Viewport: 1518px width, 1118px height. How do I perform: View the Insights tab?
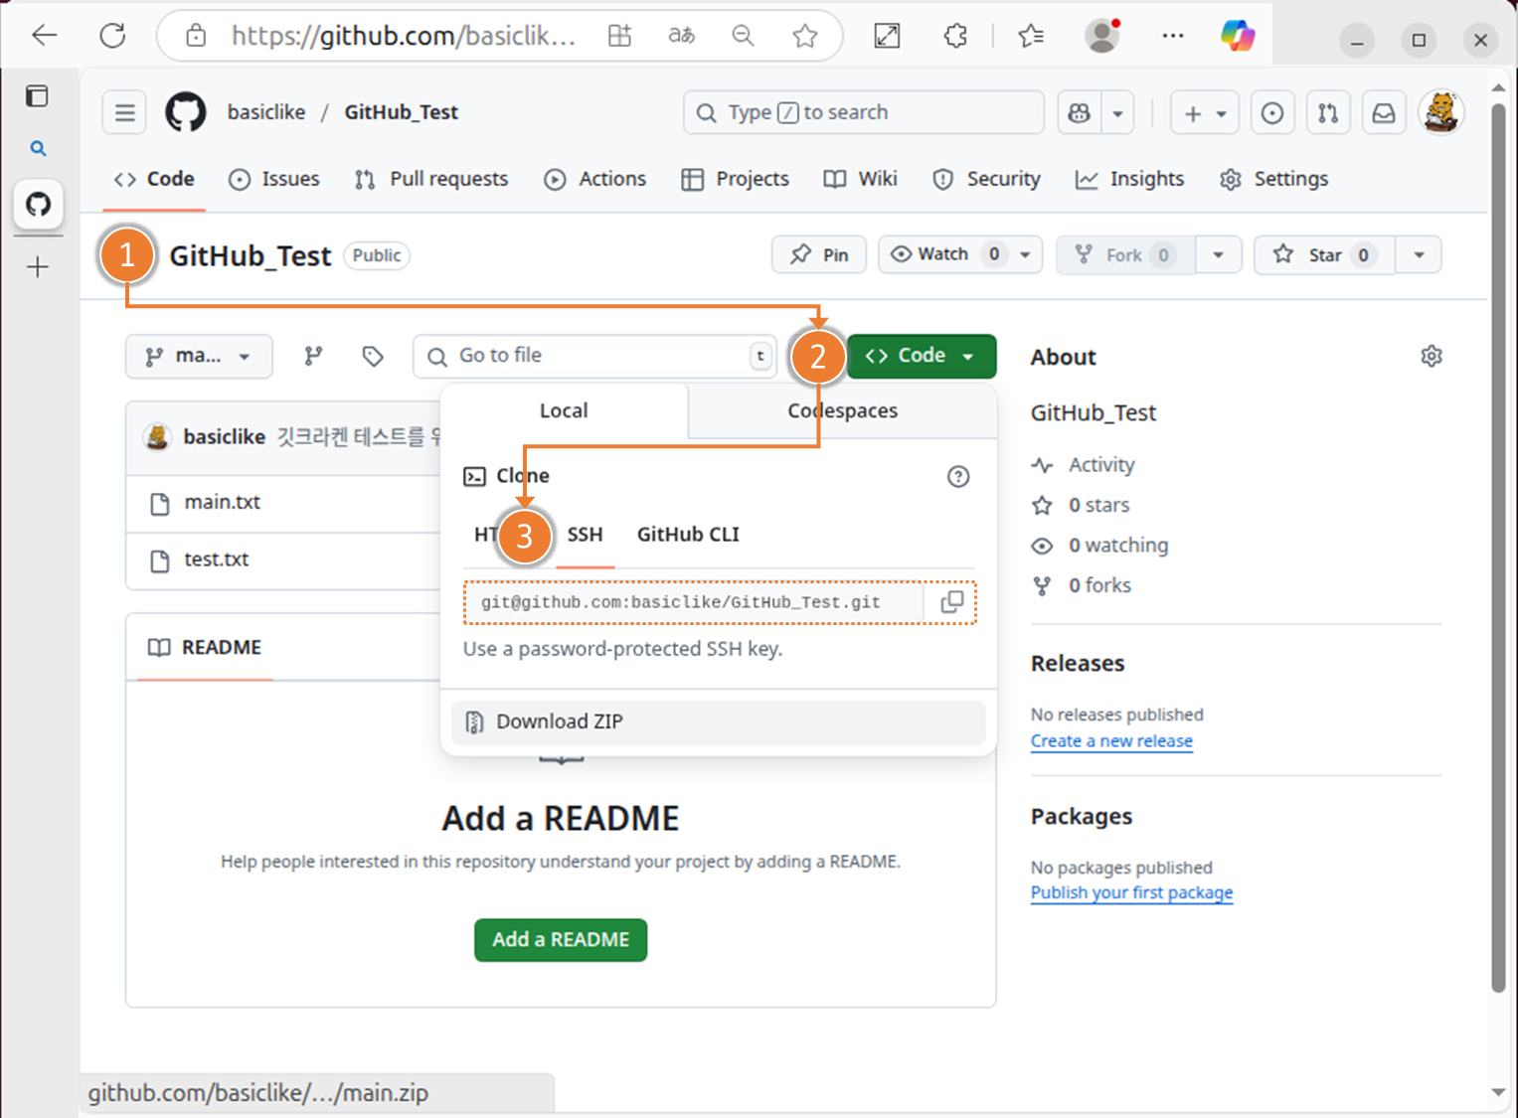click(x=1129, y=179)
